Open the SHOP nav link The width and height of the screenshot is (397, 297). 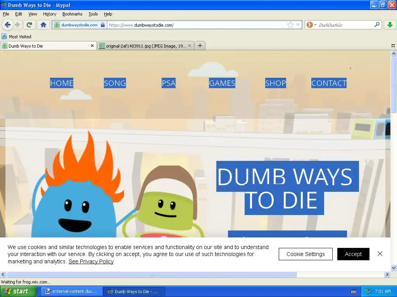tap(276, 83)
